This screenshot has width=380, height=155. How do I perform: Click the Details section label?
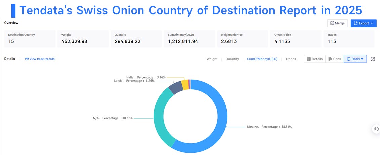click(10, 59)
